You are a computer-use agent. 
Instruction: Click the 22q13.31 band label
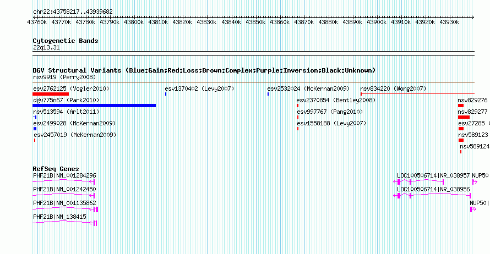(46, 47)
